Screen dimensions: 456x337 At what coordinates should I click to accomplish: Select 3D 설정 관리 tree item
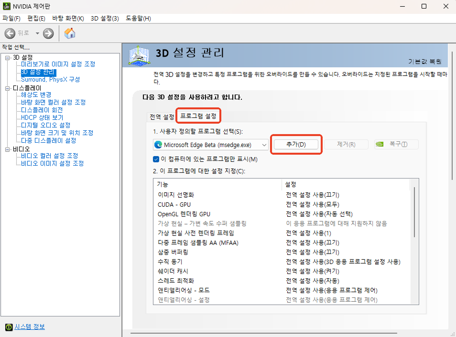pyautogui.click(x=38, y=72)
